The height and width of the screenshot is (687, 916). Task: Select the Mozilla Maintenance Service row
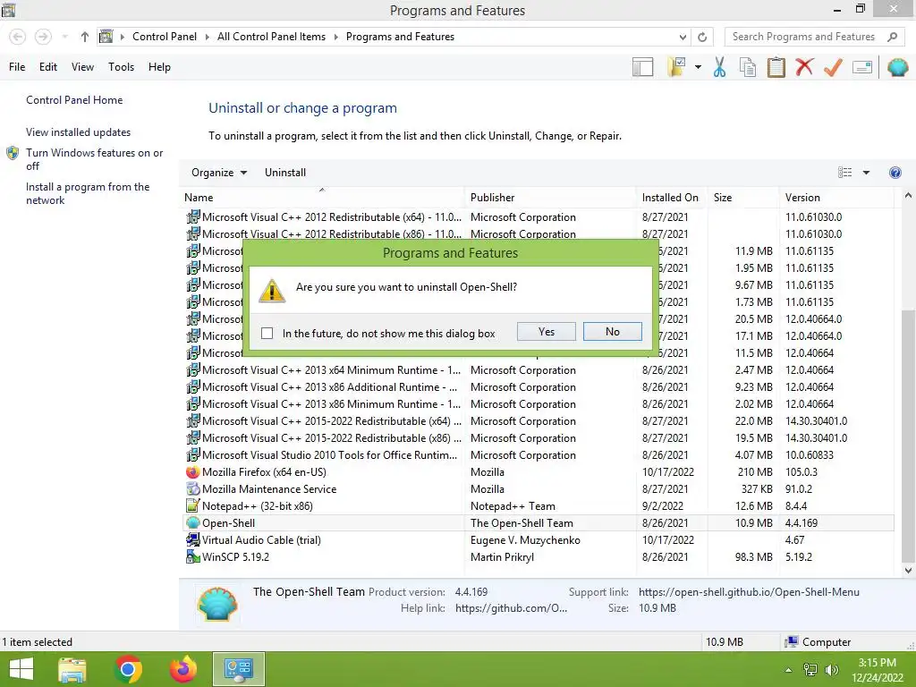538,489
